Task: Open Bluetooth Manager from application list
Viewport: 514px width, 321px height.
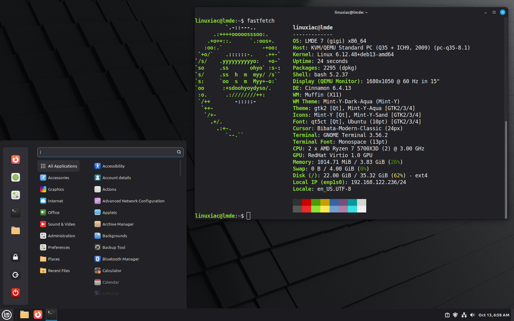Action: [x=120, y=259]
